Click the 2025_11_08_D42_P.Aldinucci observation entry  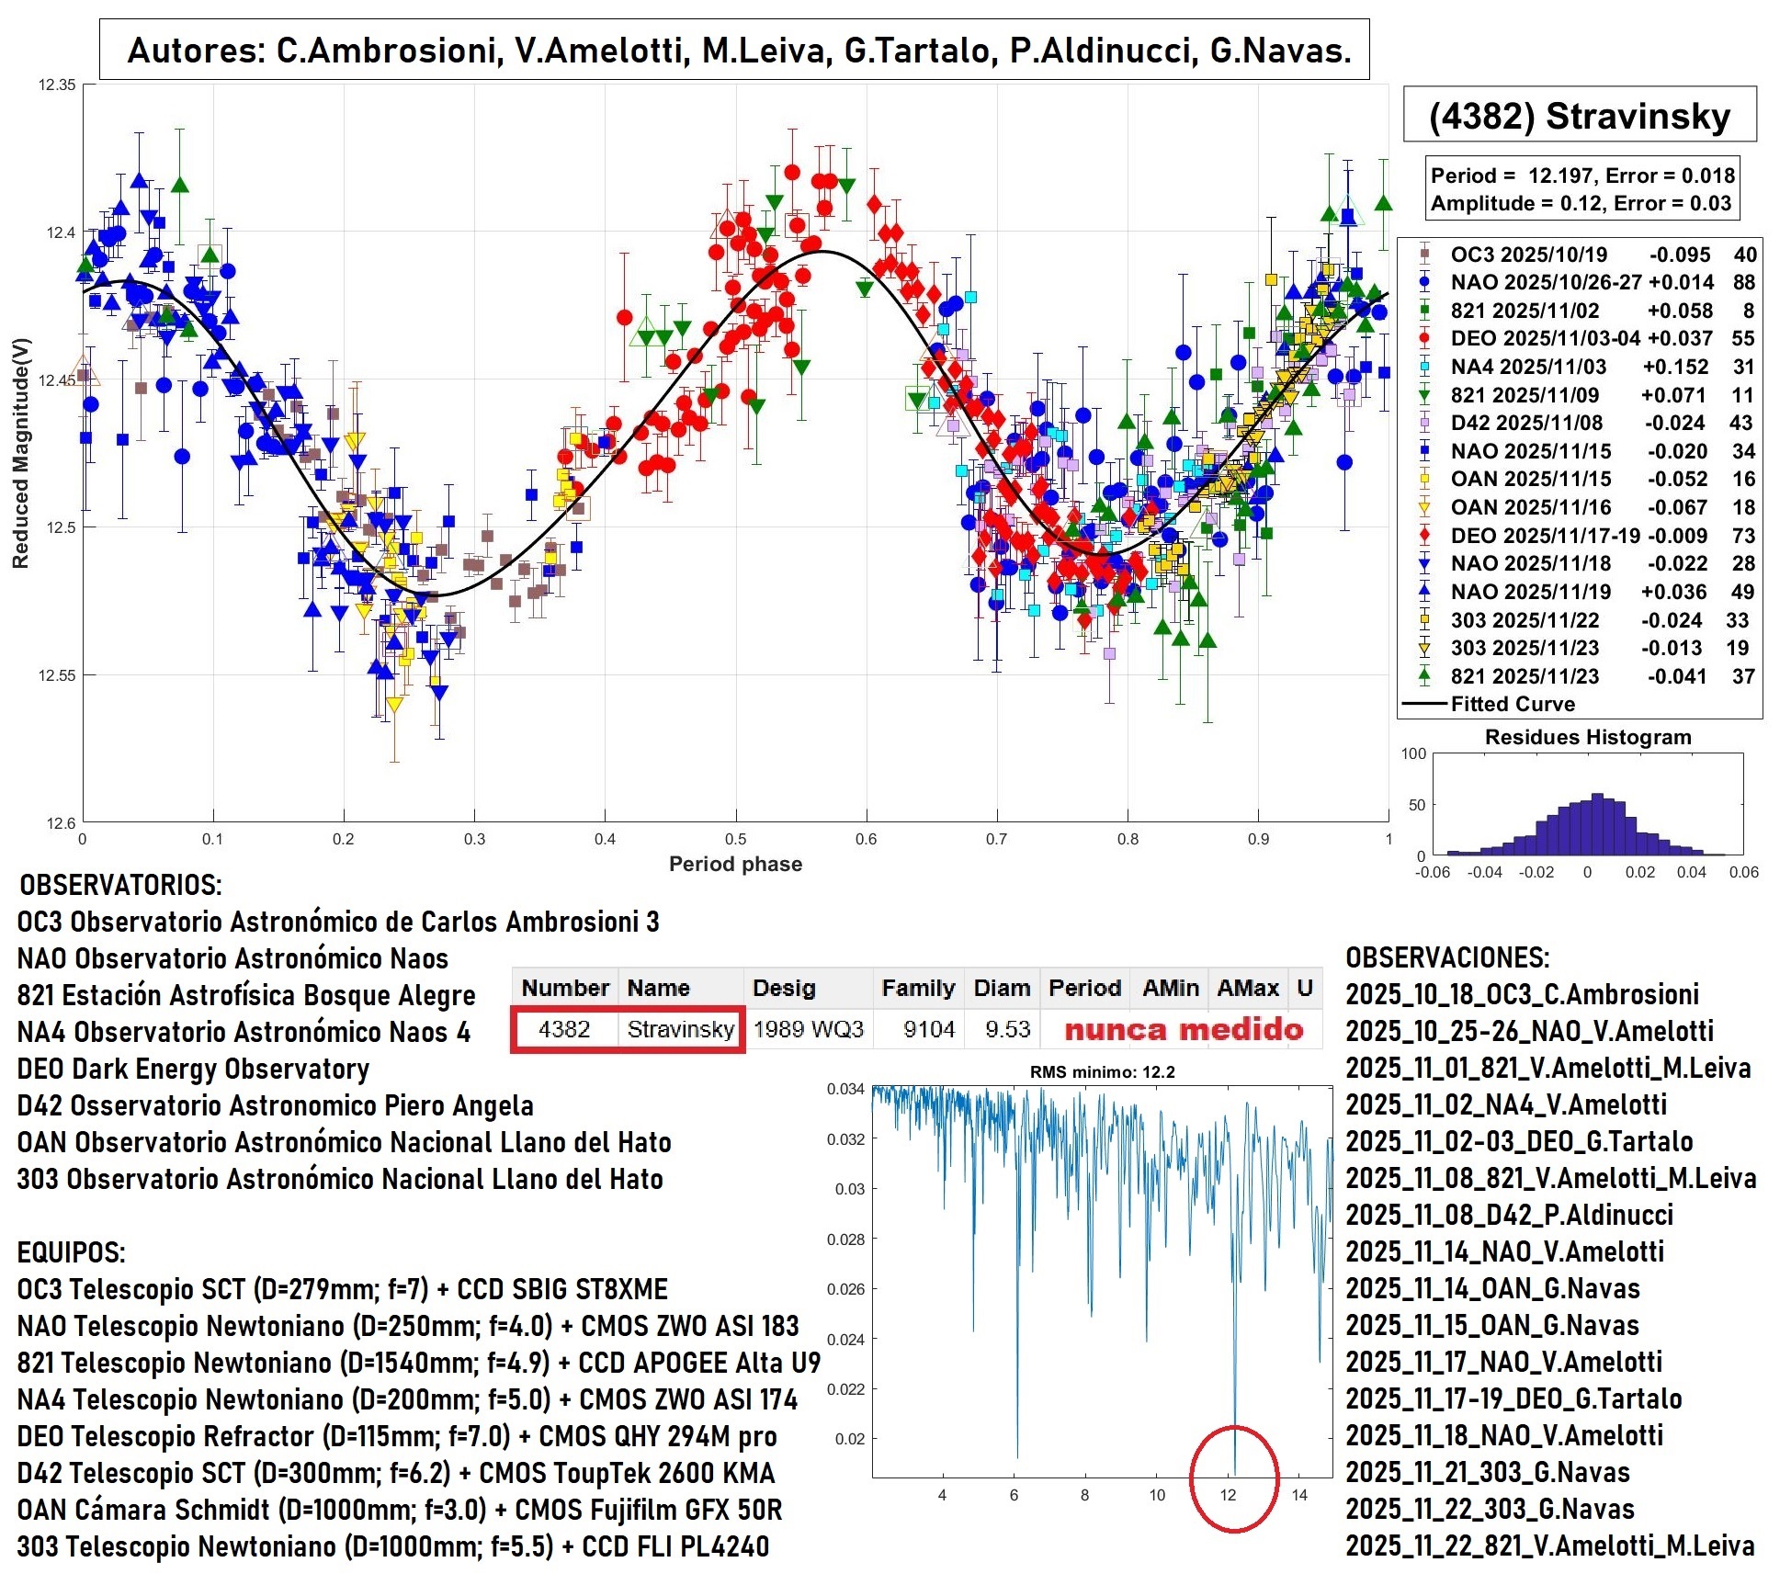pos(1509,1215)
